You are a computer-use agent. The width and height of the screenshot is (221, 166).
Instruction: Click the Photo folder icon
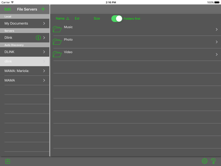point(57,41)
